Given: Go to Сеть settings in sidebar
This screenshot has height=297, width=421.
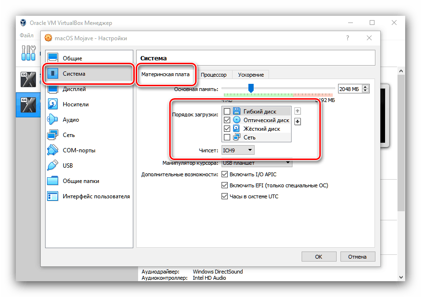Looking at the screenshot, I should [x=89, y=135].
